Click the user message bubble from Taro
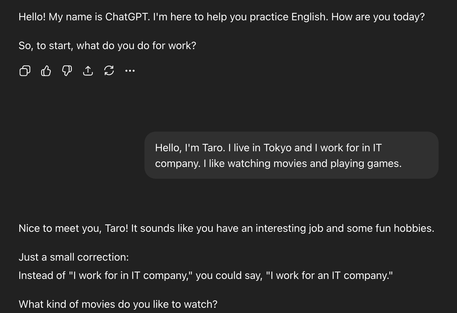This screenshot has width=457, height=313. pyautogui.click(x=291, y=155)
